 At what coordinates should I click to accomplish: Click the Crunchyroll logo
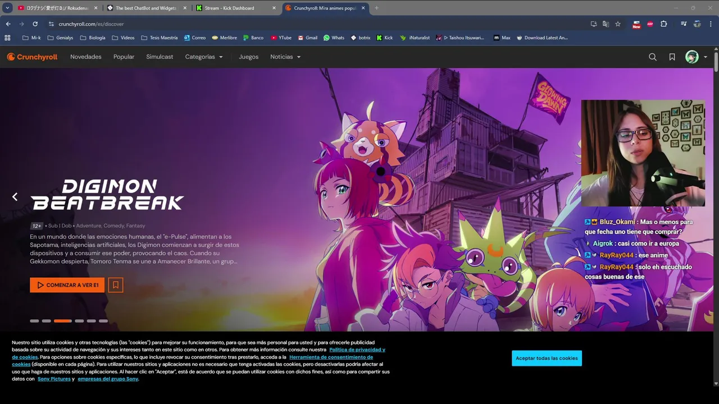click(x=32, y=57)
